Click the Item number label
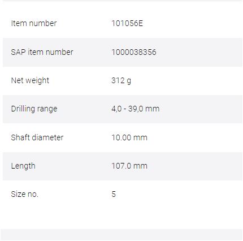 tap(34, 23)
